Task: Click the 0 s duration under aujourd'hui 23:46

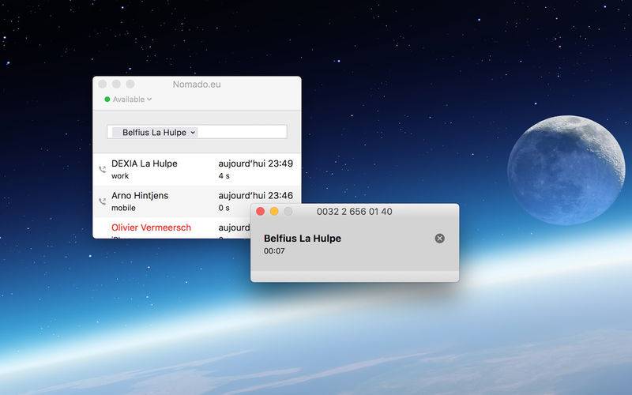Action: pos(224,208)
